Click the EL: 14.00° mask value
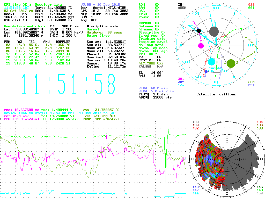The image size is (265, 198). tap(151, 73)
